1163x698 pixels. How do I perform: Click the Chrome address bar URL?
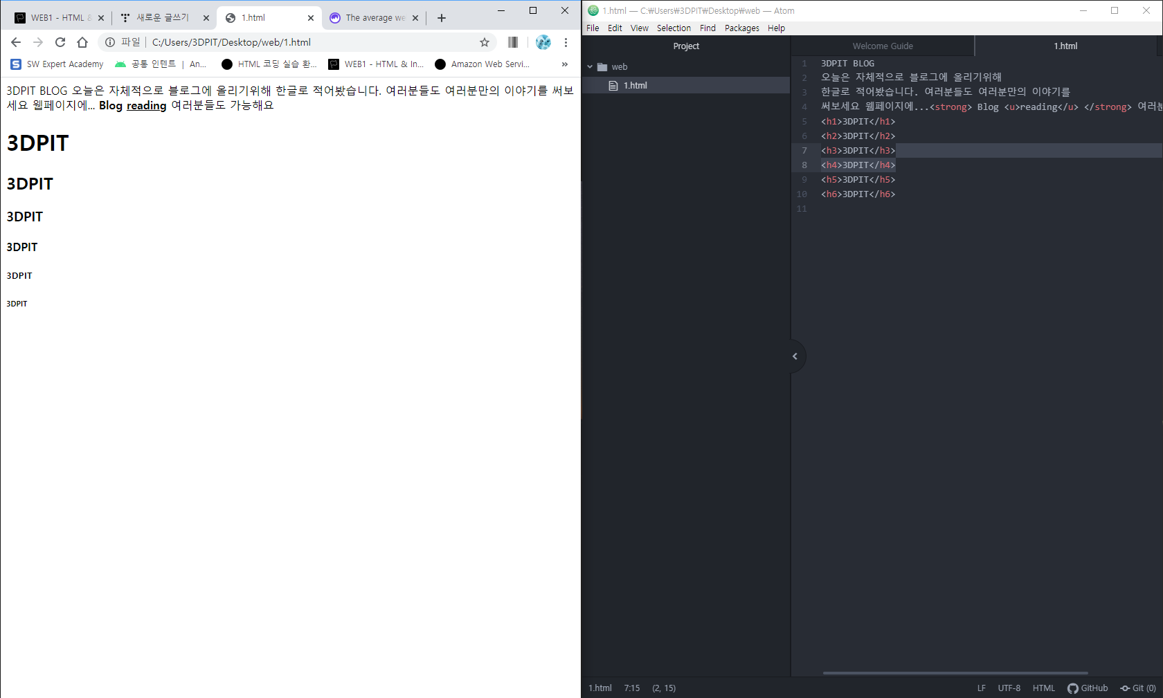(231, 42)
